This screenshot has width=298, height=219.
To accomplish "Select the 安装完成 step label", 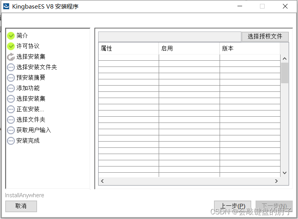I will (x=28, y=141).
